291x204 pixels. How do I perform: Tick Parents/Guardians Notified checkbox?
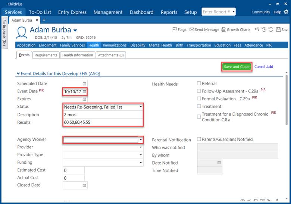199,139
